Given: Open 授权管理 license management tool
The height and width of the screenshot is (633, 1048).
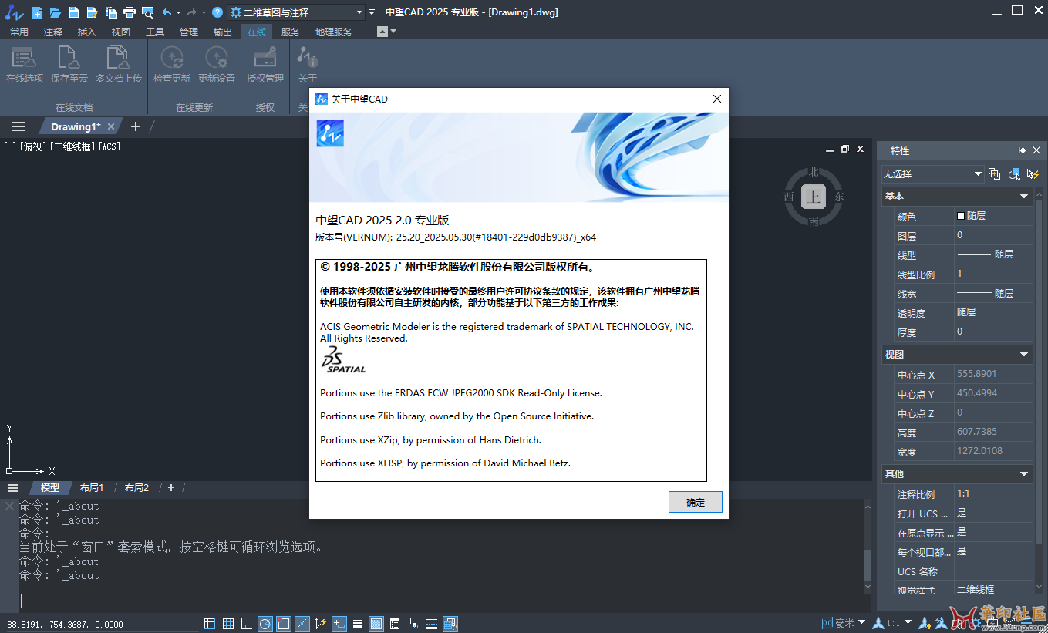Looking at the screenshot, I should 265,65.
